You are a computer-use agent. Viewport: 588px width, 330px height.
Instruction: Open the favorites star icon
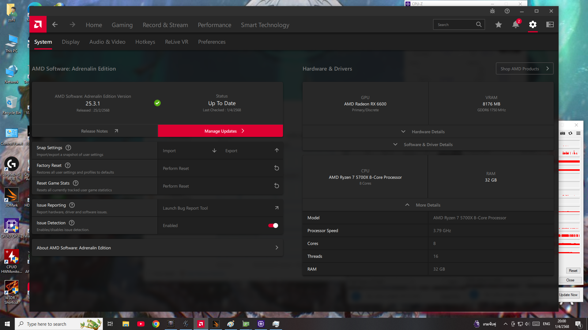tap(499, 24)
